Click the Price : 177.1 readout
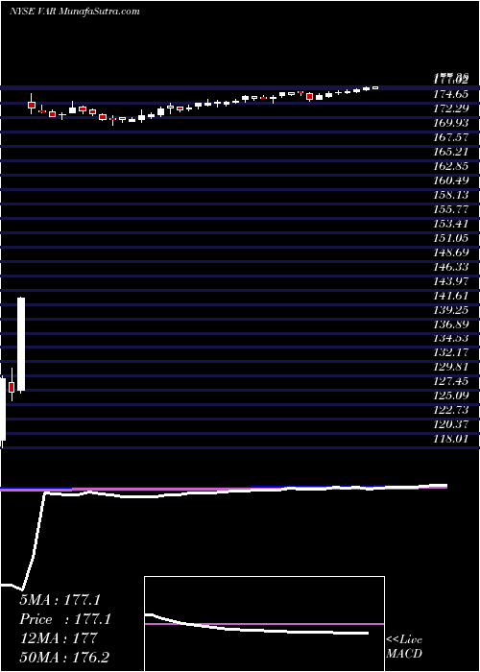Image resolution: width=480 pixels, height=672 pixels. coord(65,619)
